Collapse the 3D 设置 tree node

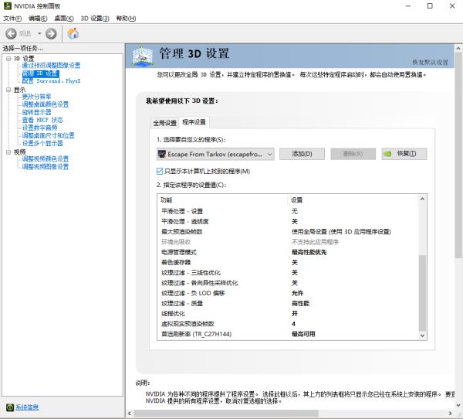coord(8,59)
